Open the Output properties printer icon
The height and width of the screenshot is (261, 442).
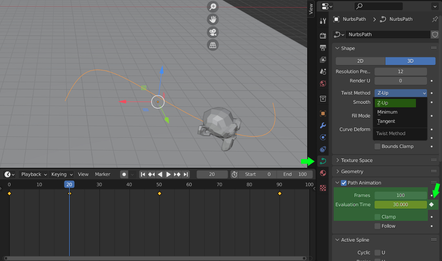point(323,48)
